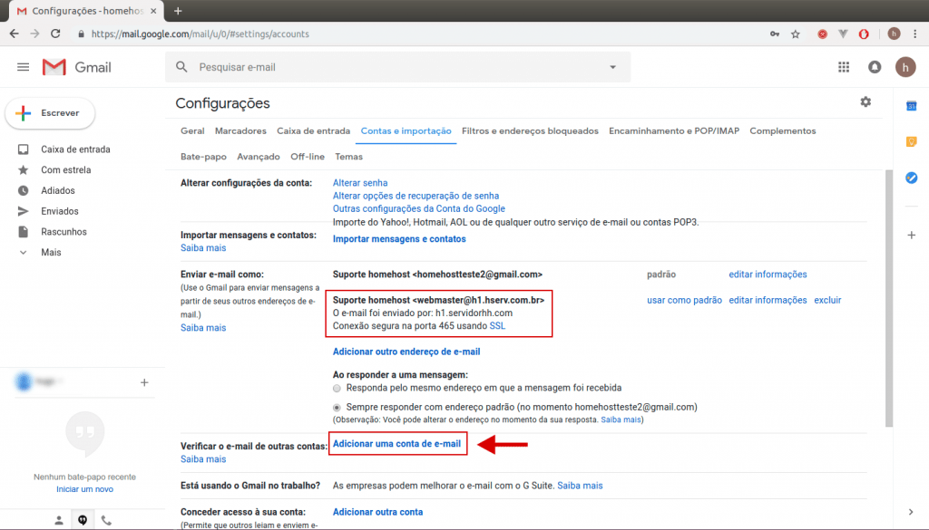Click Alterar opções de recuperação de senha
929x530 pixels.
416,196
